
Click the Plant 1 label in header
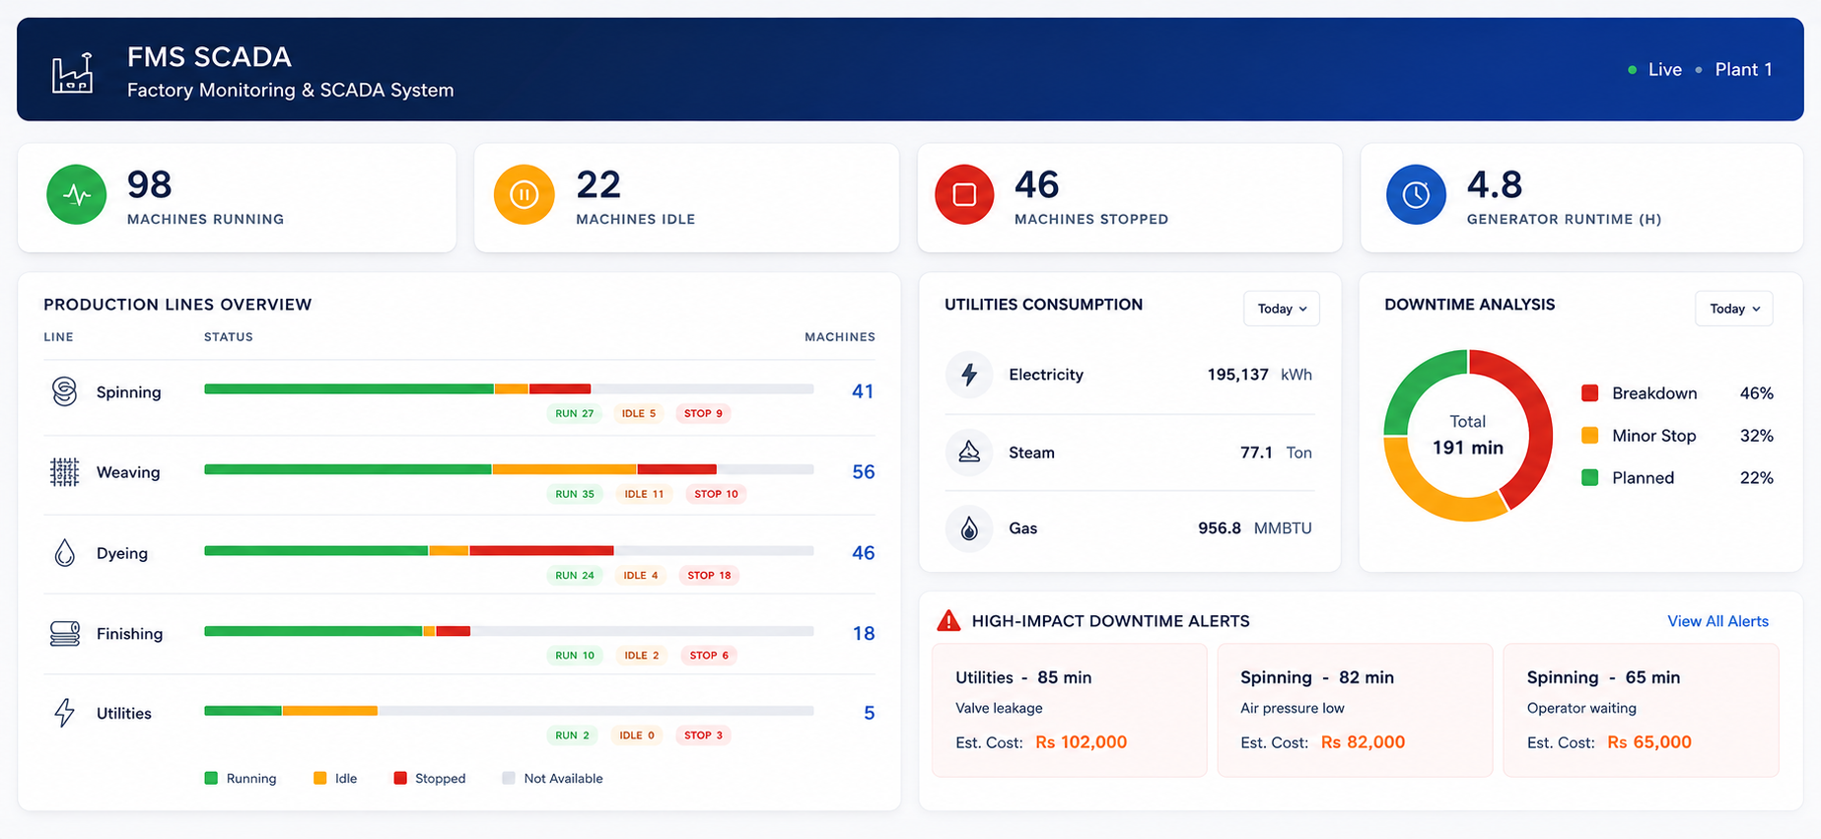[1743, 70]
